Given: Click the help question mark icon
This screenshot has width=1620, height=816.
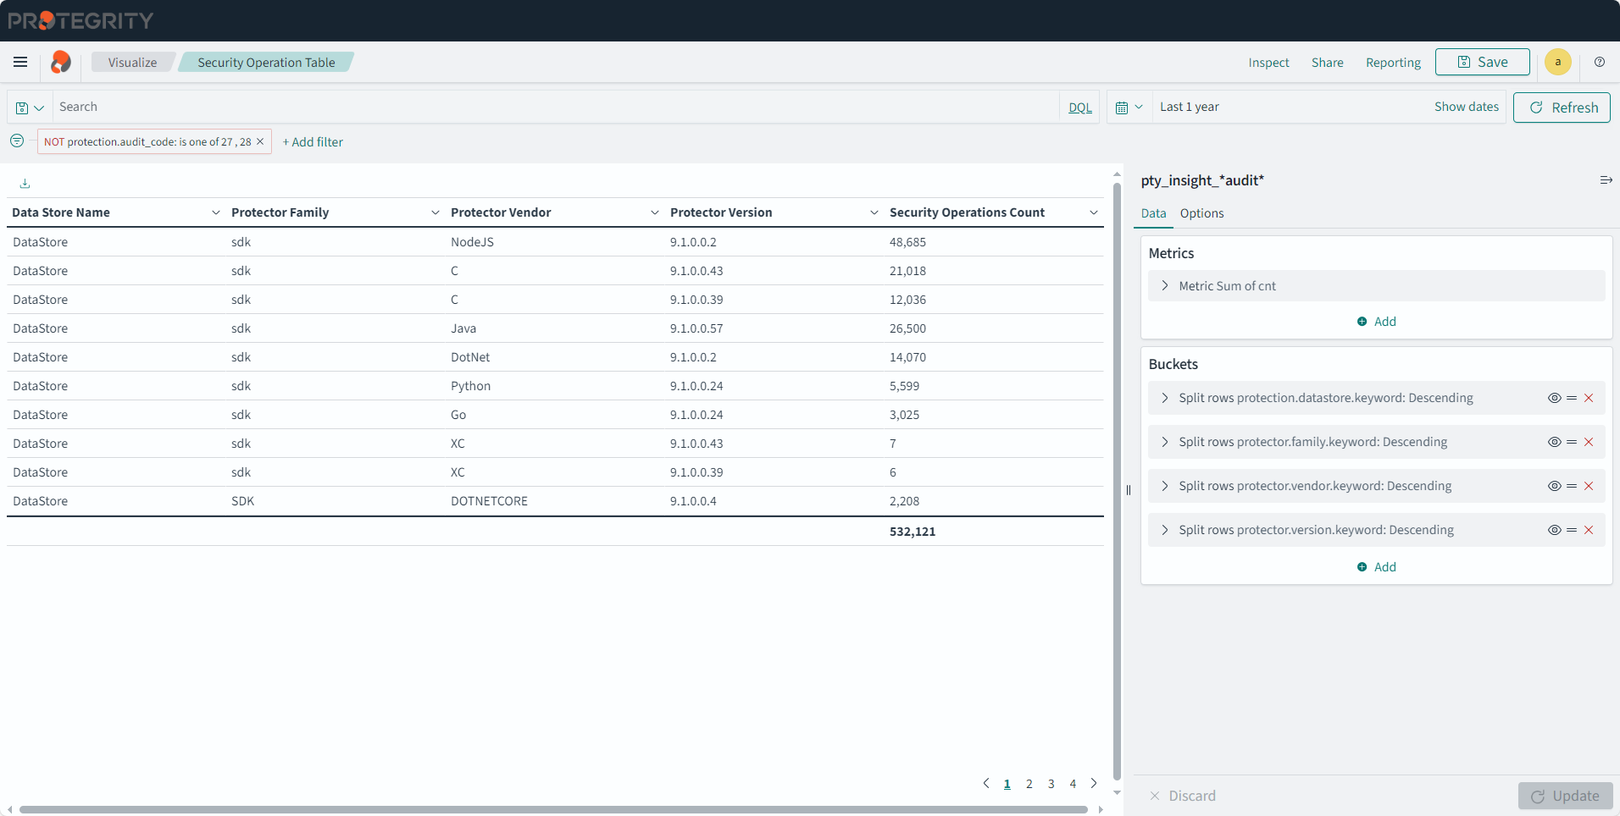Looking at the screenshot, I should 1599,62.
